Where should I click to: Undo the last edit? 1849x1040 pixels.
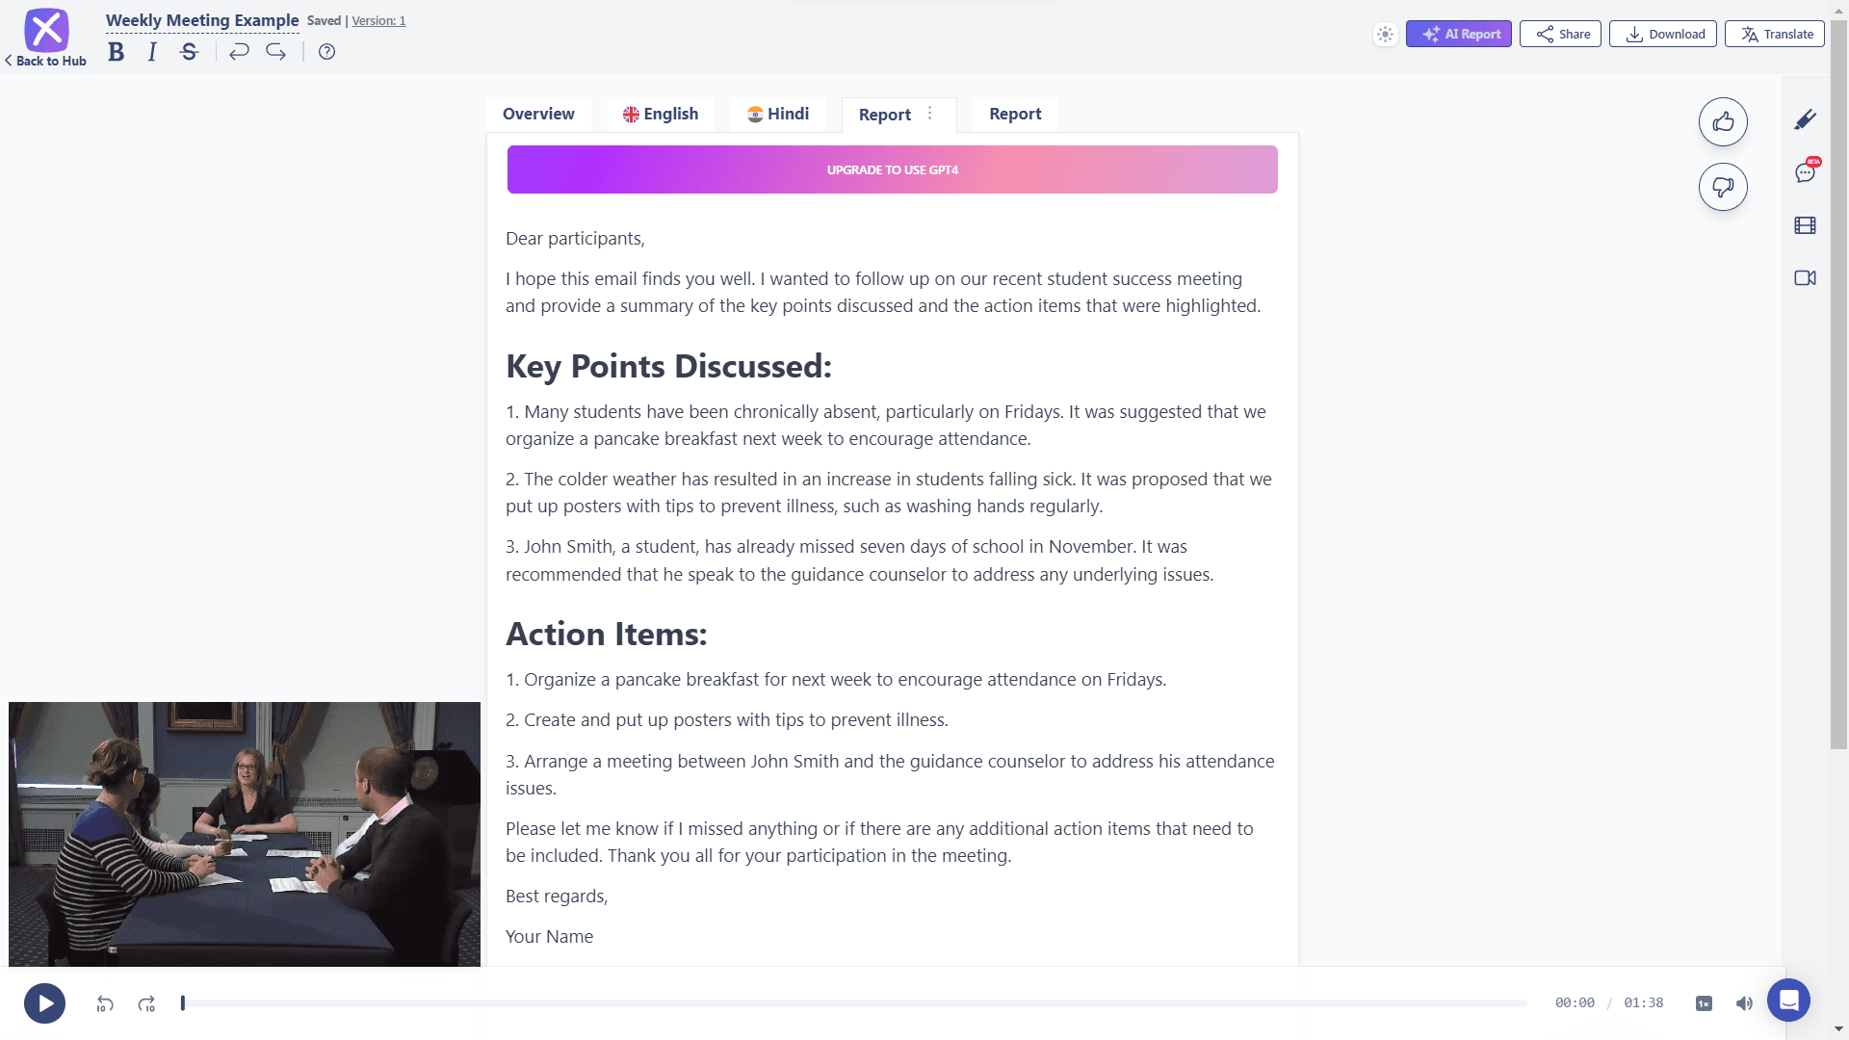(x=238, y=52)
